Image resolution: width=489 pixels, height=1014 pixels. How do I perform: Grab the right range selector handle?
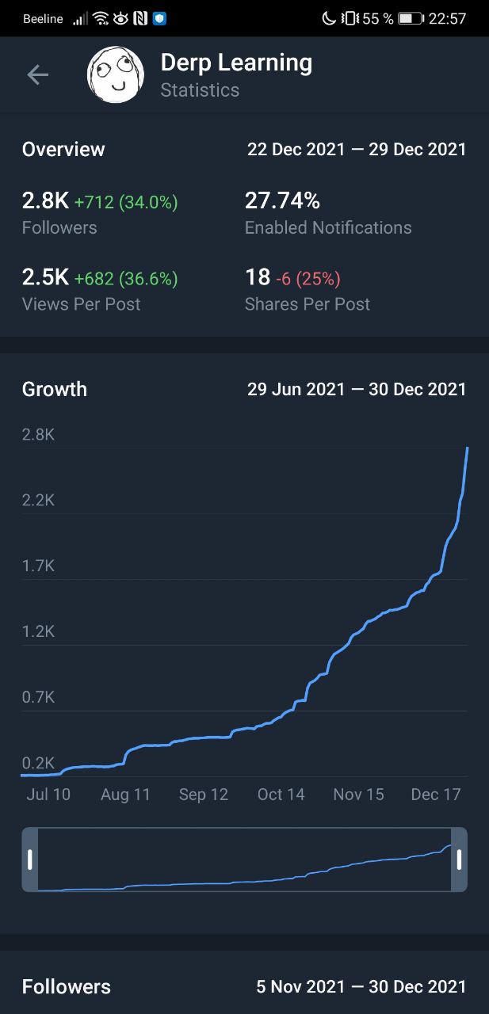459,860
